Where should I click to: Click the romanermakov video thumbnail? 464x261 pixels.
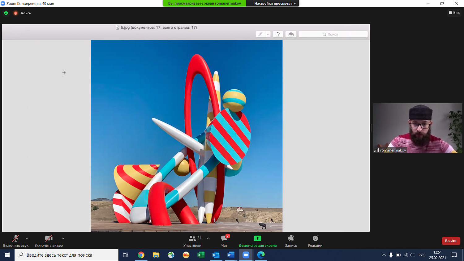click(x=418, y=128)
